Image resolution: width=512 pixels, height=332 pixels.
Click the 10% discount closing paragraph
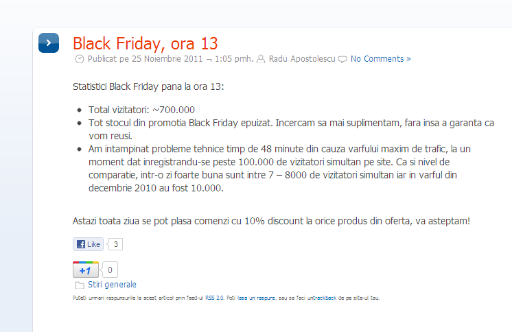tap(271, 220)
